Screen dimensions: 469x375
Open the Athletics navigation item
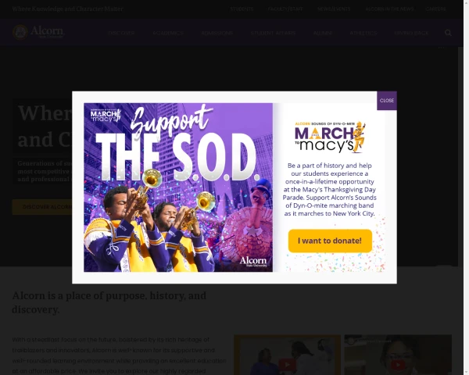[x=363, y=33]
